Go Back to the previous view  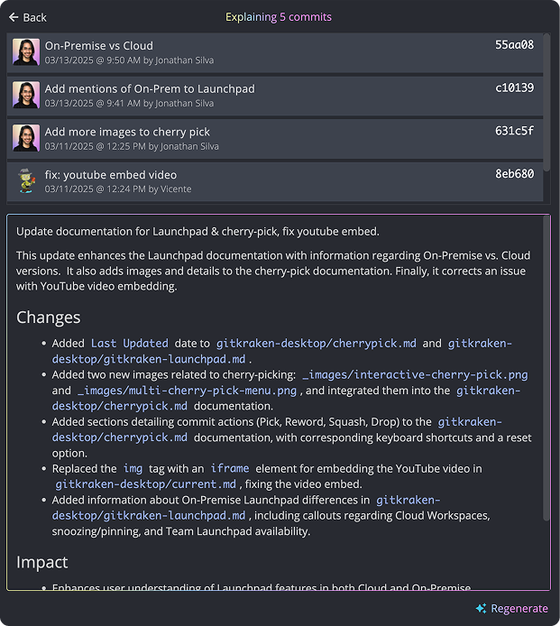28,17
